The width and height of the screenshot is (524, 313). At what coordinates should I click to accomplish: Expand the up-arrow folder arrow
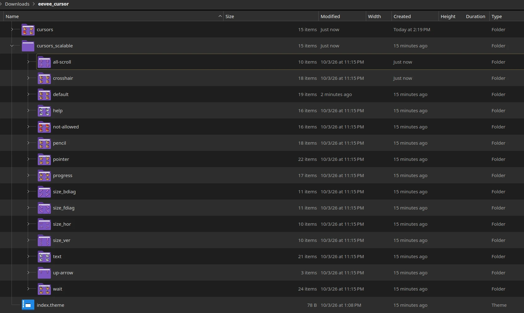coord(28,272)
